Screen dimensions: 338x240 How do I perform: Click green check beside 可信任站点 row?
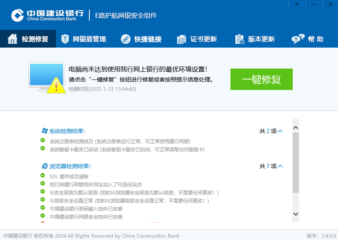click(x=43, y=183)
